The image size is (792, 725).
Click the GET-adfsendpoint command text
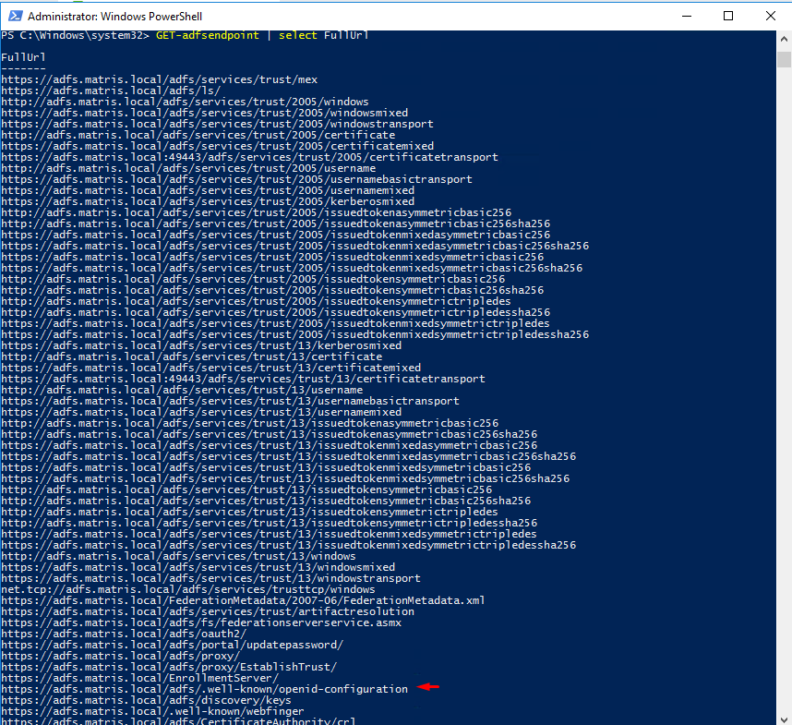pyautogui.click(x=220, y=35)
